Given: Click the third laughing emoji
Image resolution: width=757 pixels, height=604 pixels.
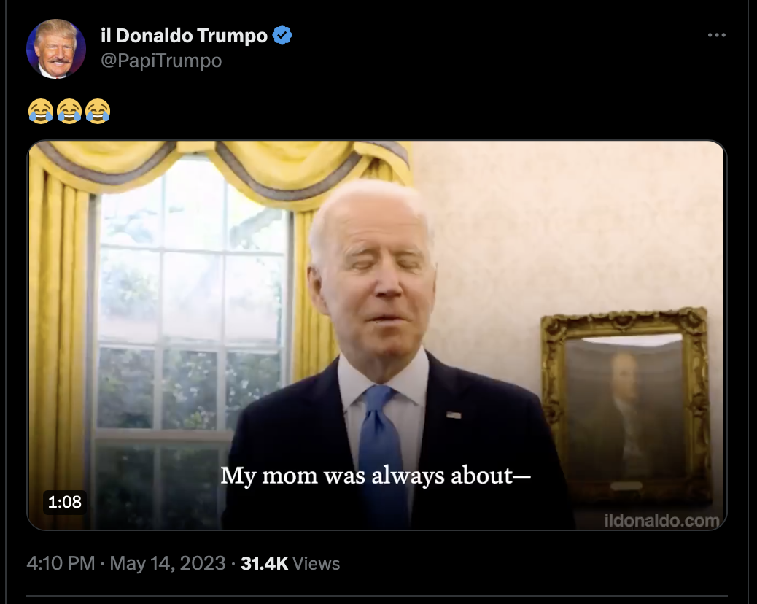Looking at the screenshot, I should tap(98, 112).
